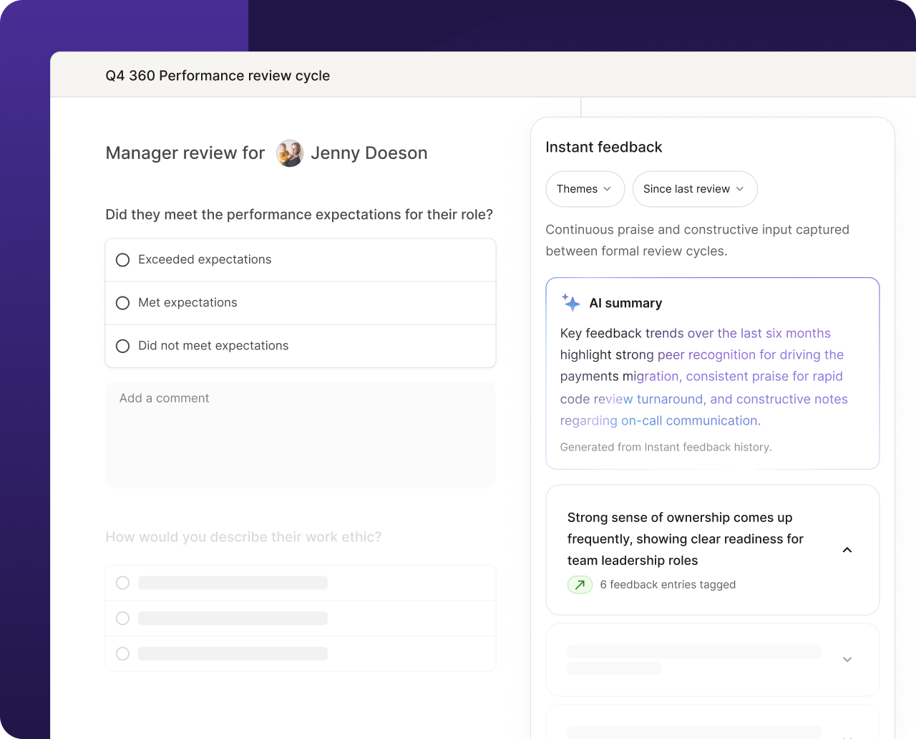The width and height of the screenshot is (916, 739).
Task: Open the Since last review dropdown
Action: [x=695, y=189]
